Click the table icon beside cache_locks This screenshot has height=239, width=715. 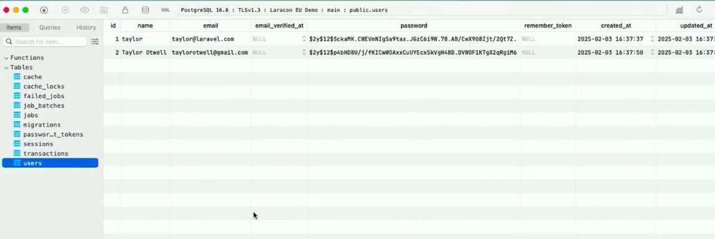coord(17,86)
